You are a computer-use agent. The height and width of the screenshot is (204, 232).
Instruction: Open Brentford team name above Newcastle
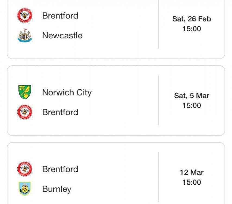[x=60, y=16]
